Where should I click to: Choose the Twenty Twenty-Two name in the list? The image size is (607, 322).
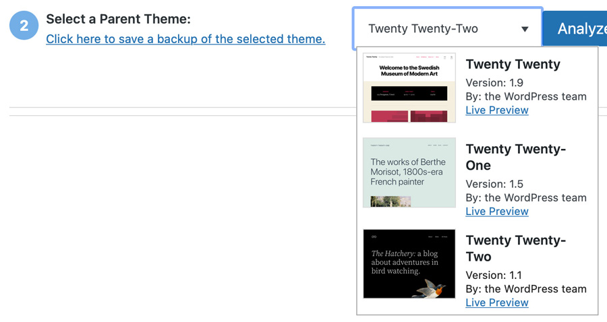516,249
